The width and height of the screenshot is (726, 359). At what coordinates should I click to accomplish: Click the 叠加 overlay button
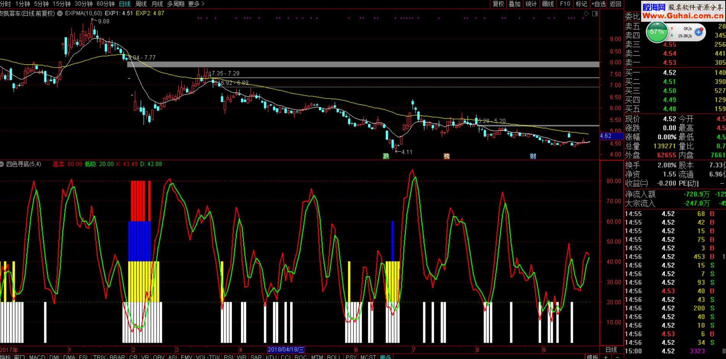[515, 4]
